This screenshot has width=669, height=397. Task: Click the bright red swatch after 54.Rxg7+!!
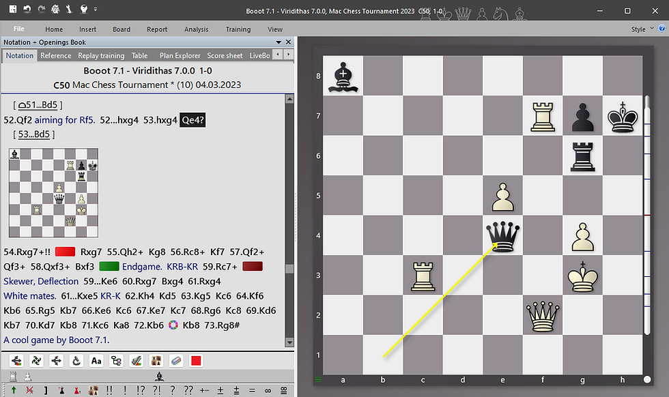[66, 252]
